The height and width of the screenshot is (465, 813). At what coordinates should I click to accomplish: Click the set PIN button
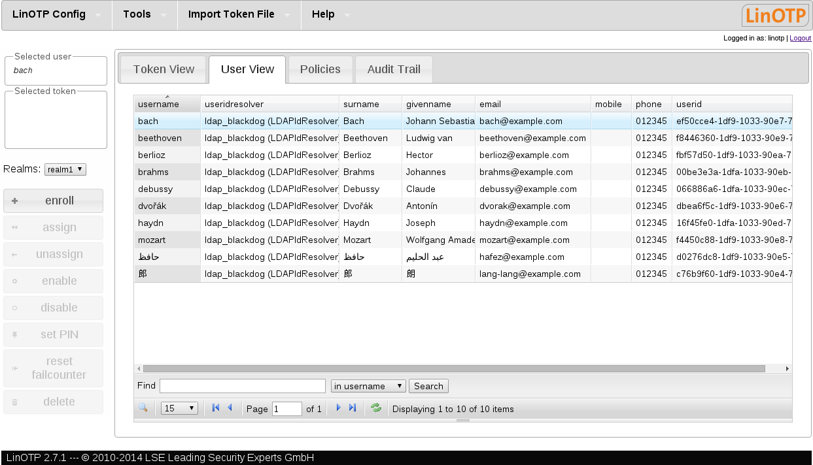click(53, 334)
